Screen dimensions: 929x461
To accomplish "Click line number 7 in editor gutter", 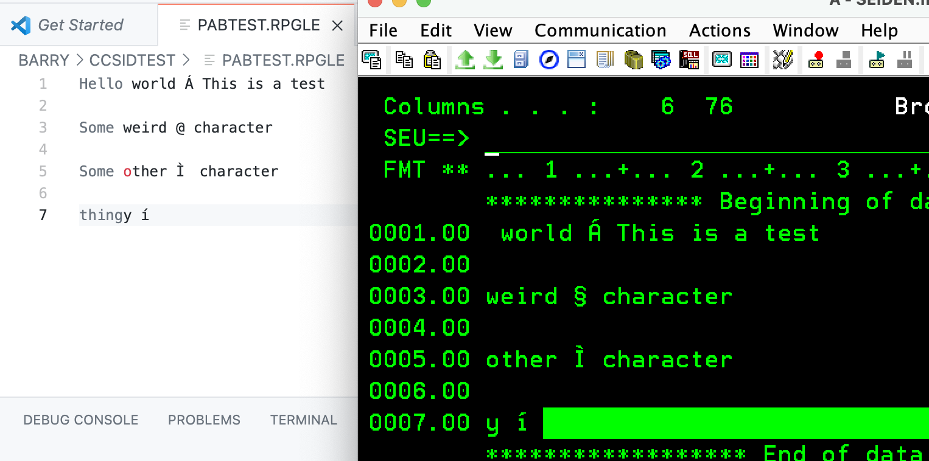I will [x=43, y=215].
